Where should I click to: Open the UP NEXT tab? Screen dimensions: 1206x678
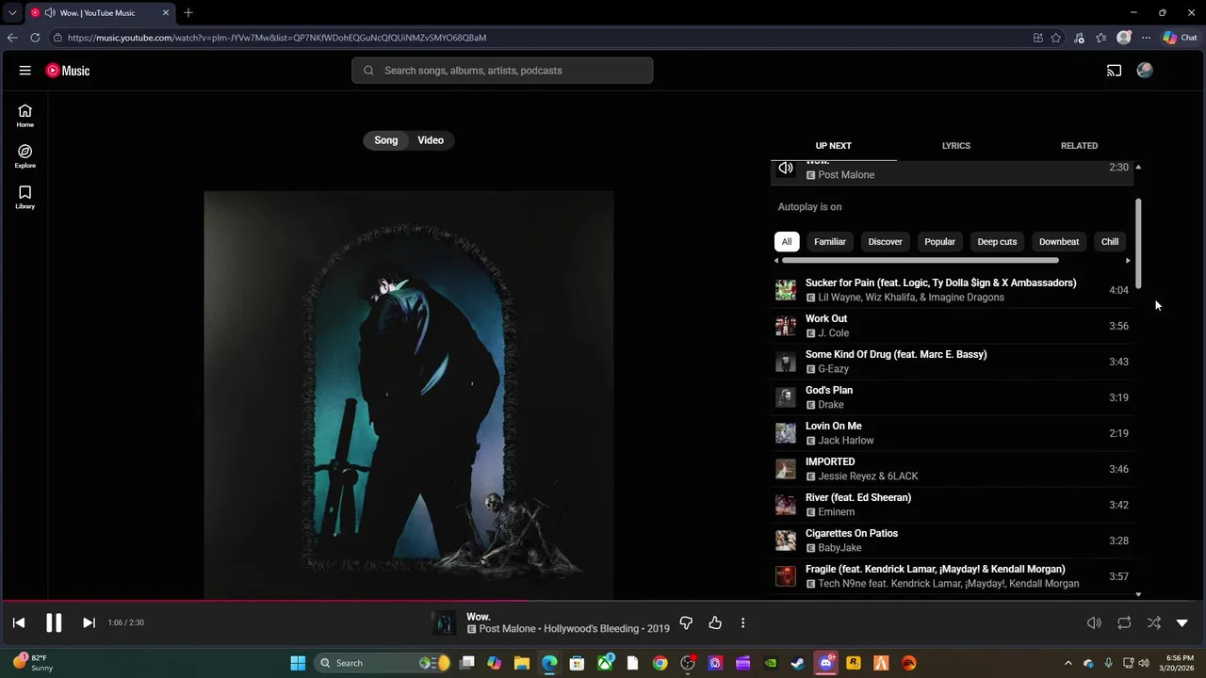tap(833, 146)
